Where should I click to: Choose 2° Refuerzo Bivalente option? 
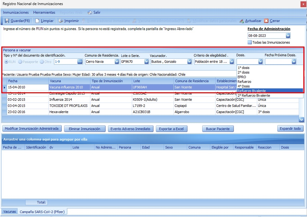(270, 96)
